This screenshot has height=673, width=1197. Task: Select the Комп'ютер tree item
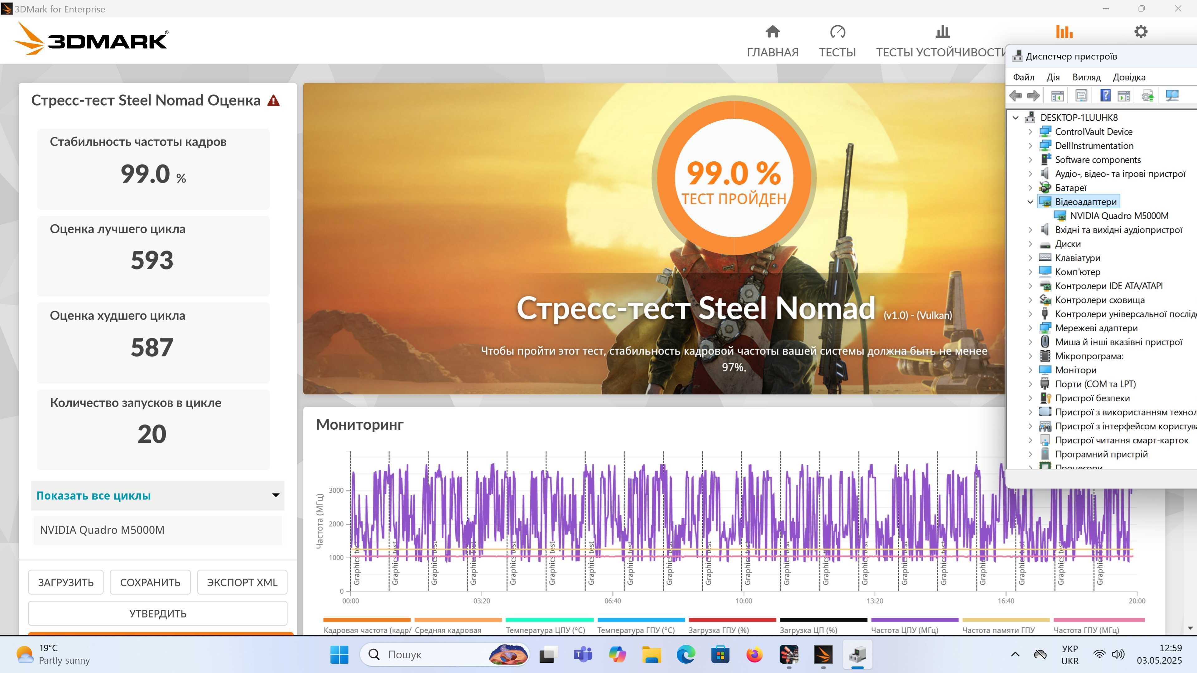(x=1078, y=272)
